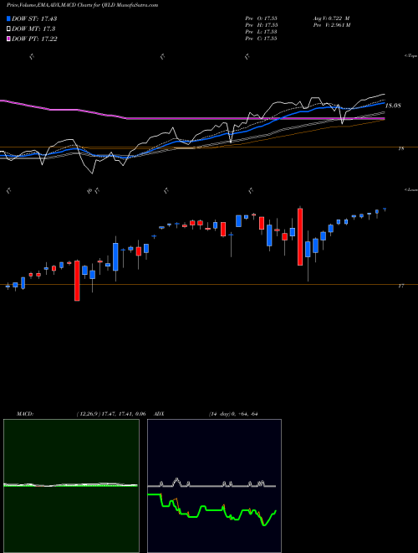Click the 'Pre O: 17.55' value

coord(262,18)
